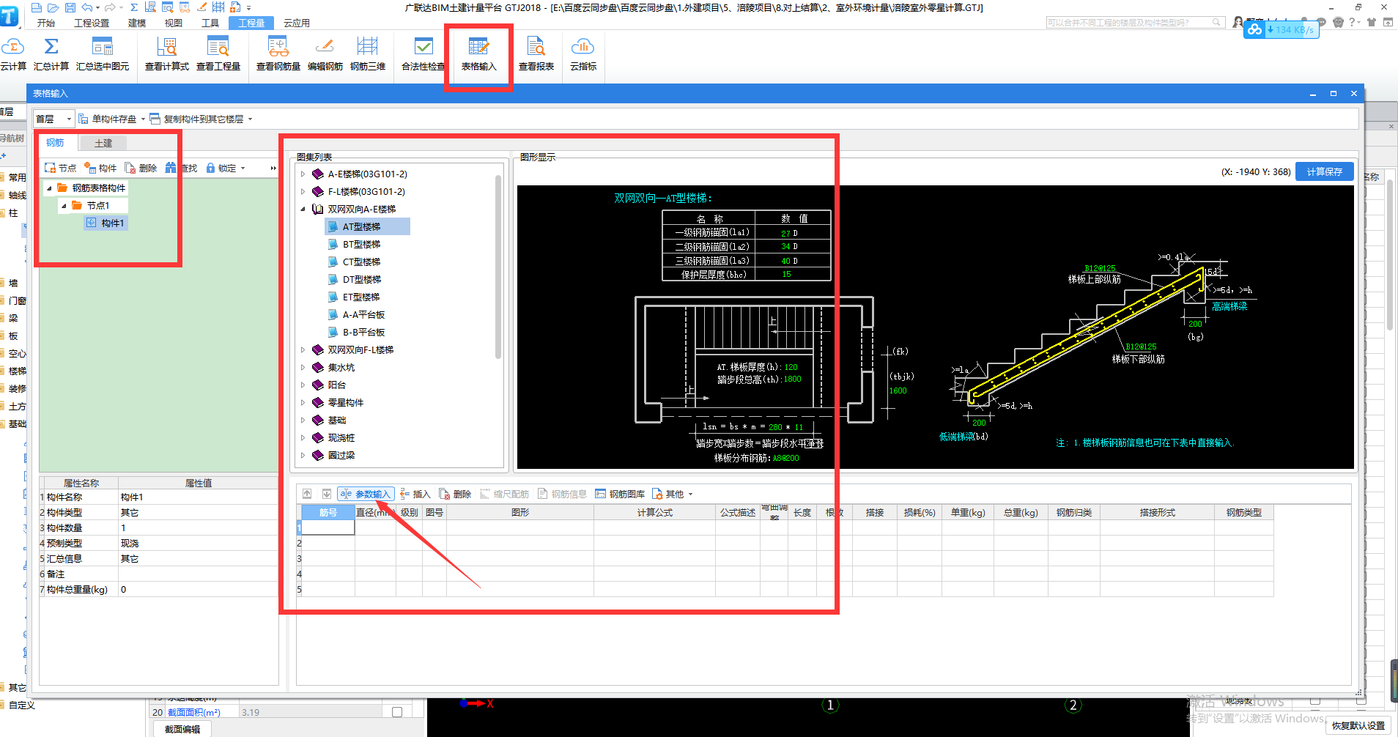Open 云应用 ribbon tab

[297, 23]
